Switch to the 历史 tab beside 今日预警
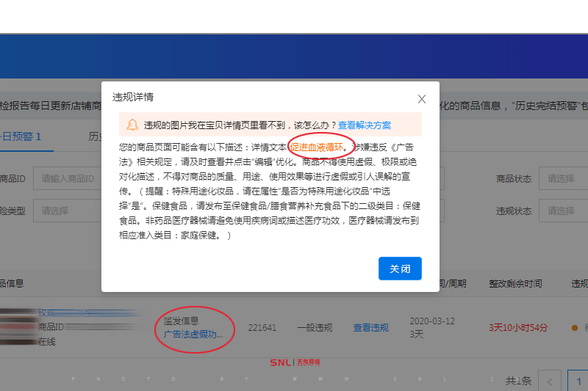The height and width of the screenshot is (391, 588). point(94,136)
